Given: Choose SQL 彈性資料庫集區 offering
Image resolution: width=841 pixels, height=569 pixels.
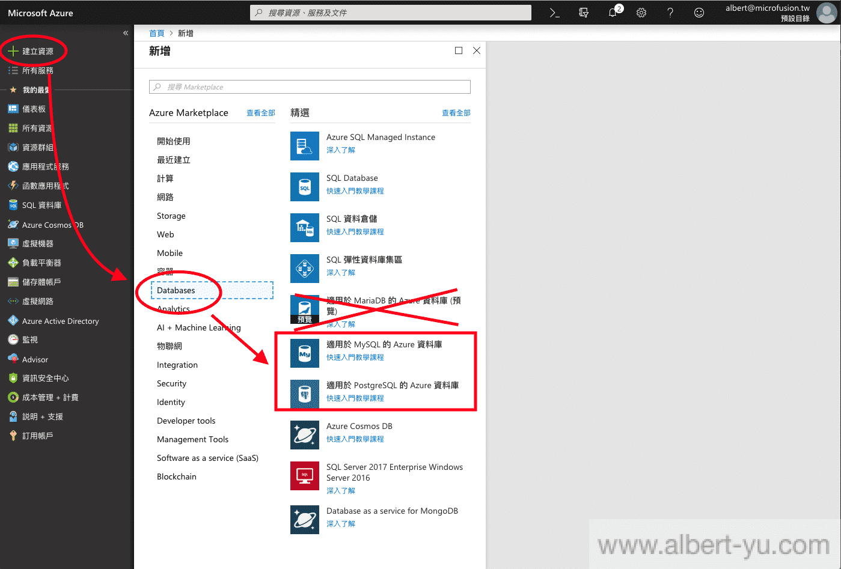Looking at the screenshot, I should click(364, 260).
